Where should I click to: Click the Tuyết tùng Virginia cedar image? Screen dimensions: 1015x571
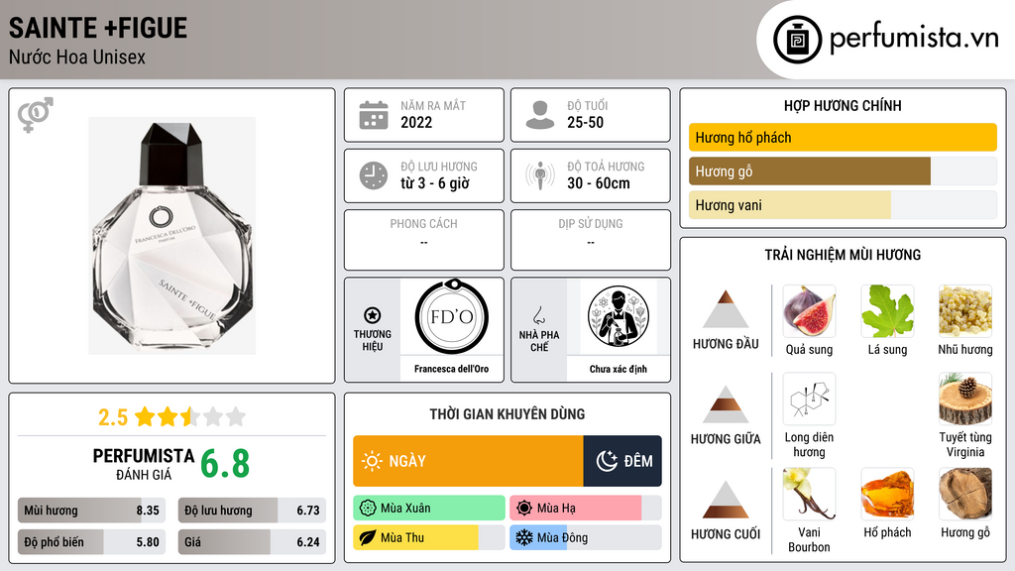coord(965,399)
